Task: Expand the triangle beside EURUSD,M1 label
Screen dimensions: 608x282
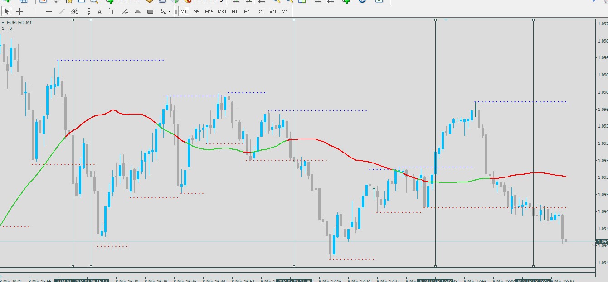Action: [x=3, y=22]
